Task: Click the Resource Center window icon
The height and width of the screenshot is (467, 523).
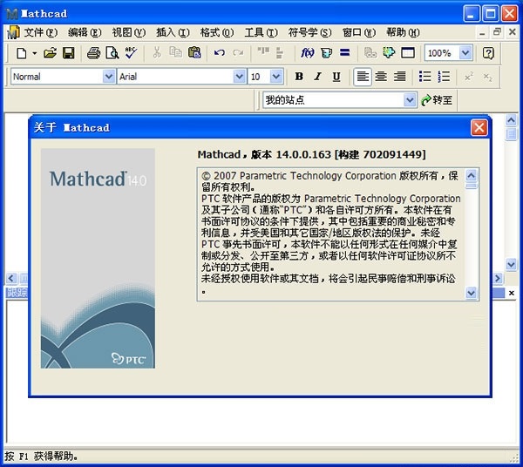Action: pos(408,53)
